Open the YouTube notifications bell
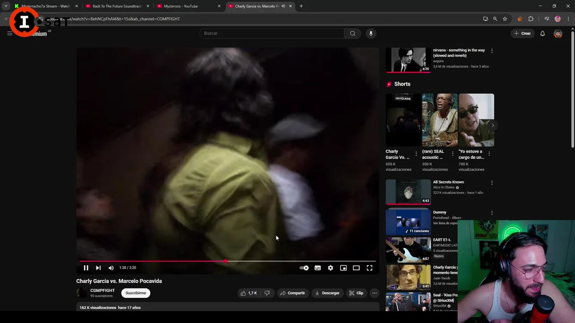 pos(543,33)
